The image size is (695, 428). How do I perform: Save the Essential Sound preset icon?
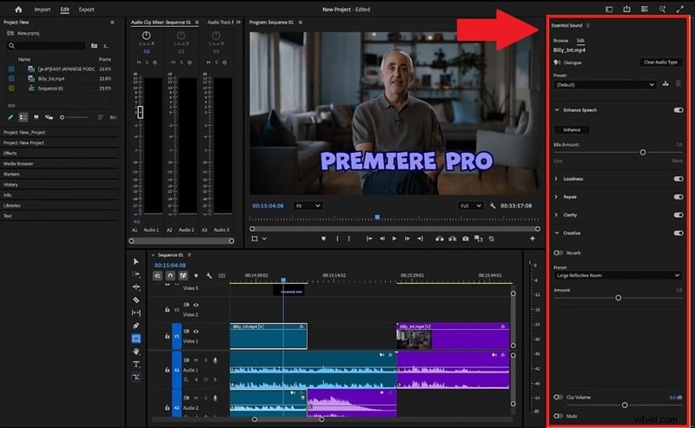tap(665, 83)
